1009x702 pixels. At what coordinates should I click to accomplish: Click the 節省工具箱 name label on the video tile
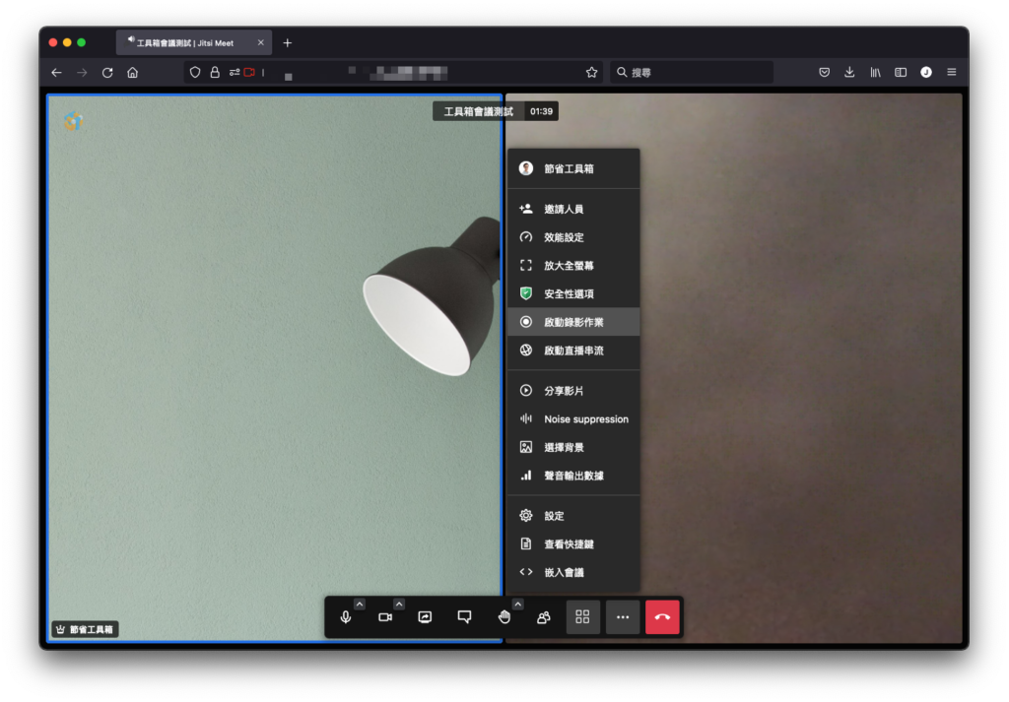tap(86, 629)
